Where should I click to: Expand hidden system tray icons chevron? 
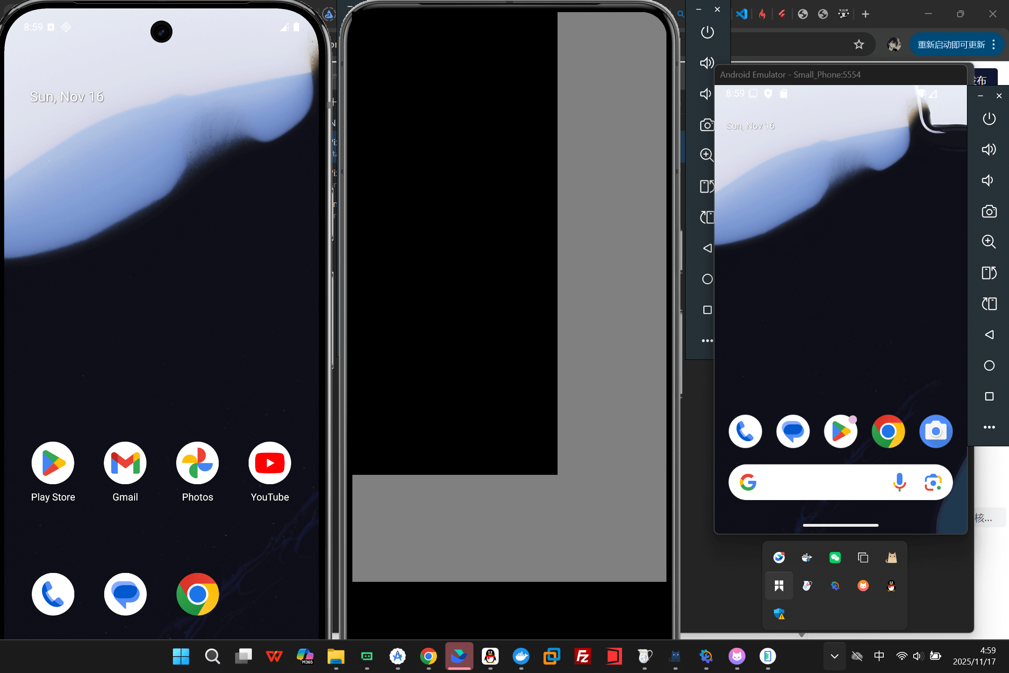[834, 656]
